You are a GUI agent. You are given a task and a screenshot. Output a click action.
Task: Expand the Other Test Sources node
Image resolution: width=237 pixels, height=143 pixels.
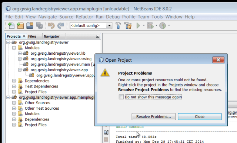(x=14, y=108)
